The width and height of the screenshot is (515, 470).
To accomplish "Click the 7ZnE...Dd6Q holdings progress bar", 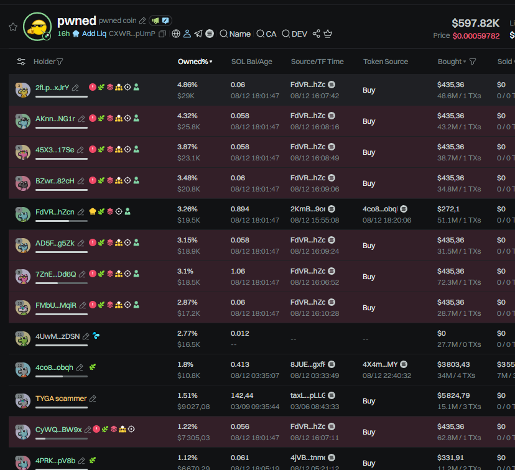I will (62, 283).
